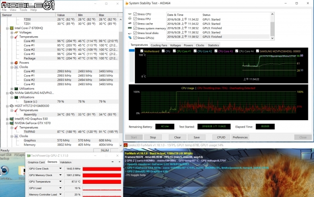
Task: Toggle the Stress CPU checkbox
Action: [135, 14]
